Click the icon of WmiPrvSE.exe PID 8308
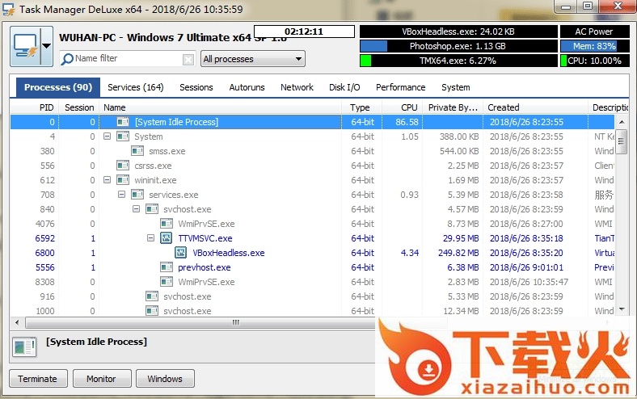The width and height of the screenshot is (637, 399). [167, 282]
